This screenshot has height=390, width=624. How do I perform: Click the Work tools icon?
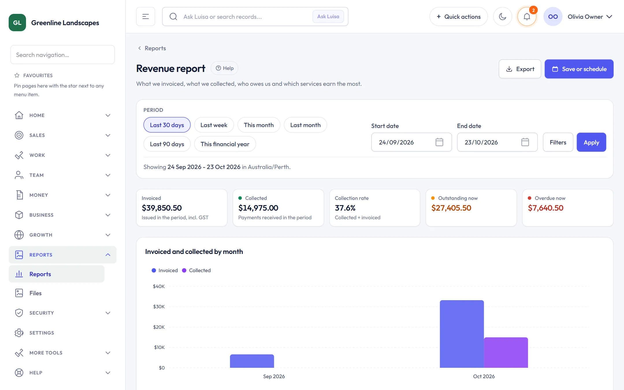19,155
